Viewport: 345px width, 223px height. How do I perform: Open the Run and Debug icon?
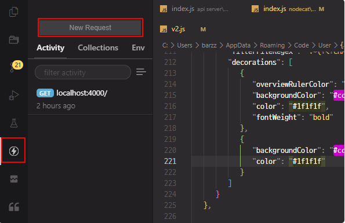tap(14, 95)
